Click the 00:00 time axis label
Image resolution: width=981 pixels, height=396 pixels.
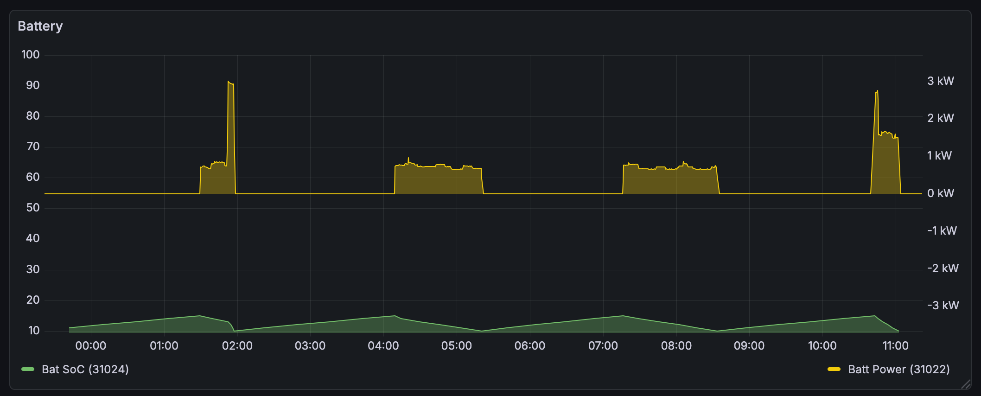tap(91, 346)
